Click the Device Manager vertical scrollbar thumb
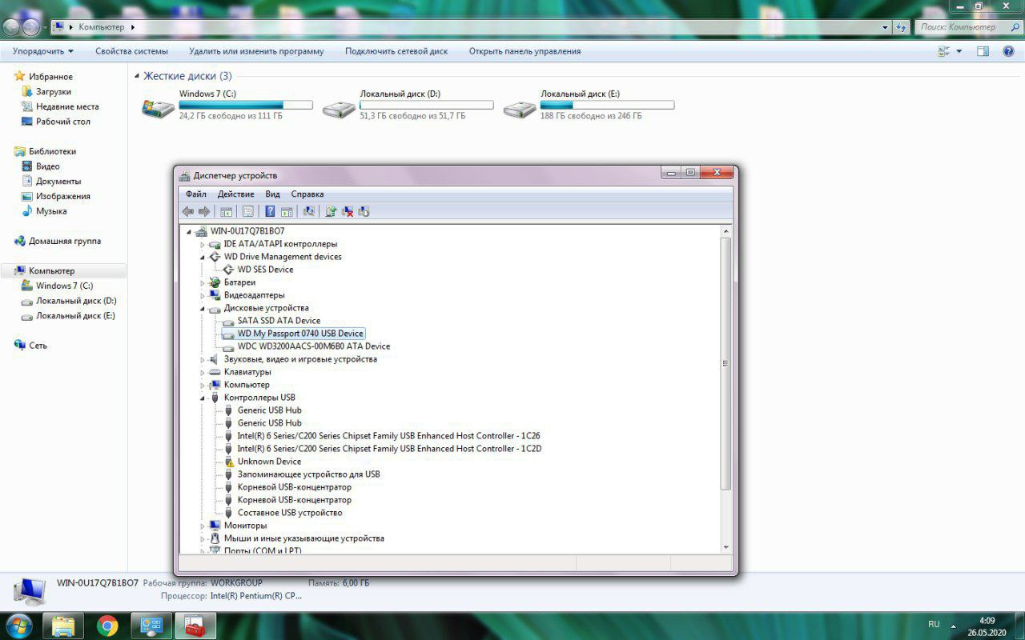Image resolution: width=1025 pixels, height=640 pixels. coord(726,363)
